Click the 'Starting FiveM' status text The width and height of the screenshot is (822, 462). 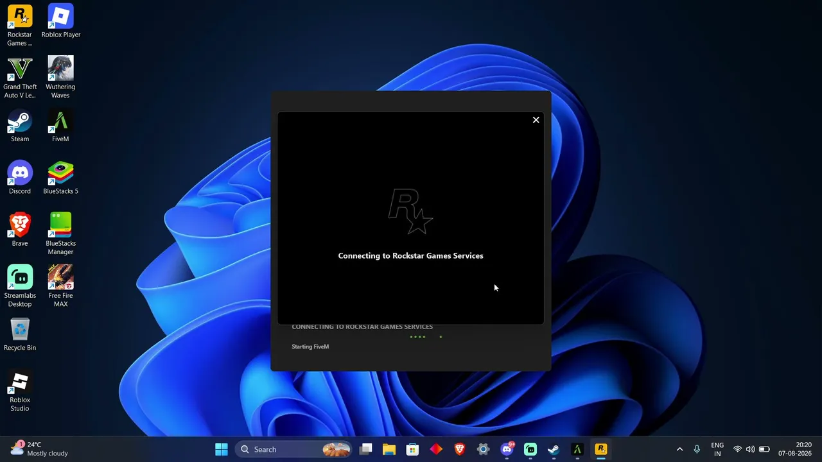click(x=310, y=346)
